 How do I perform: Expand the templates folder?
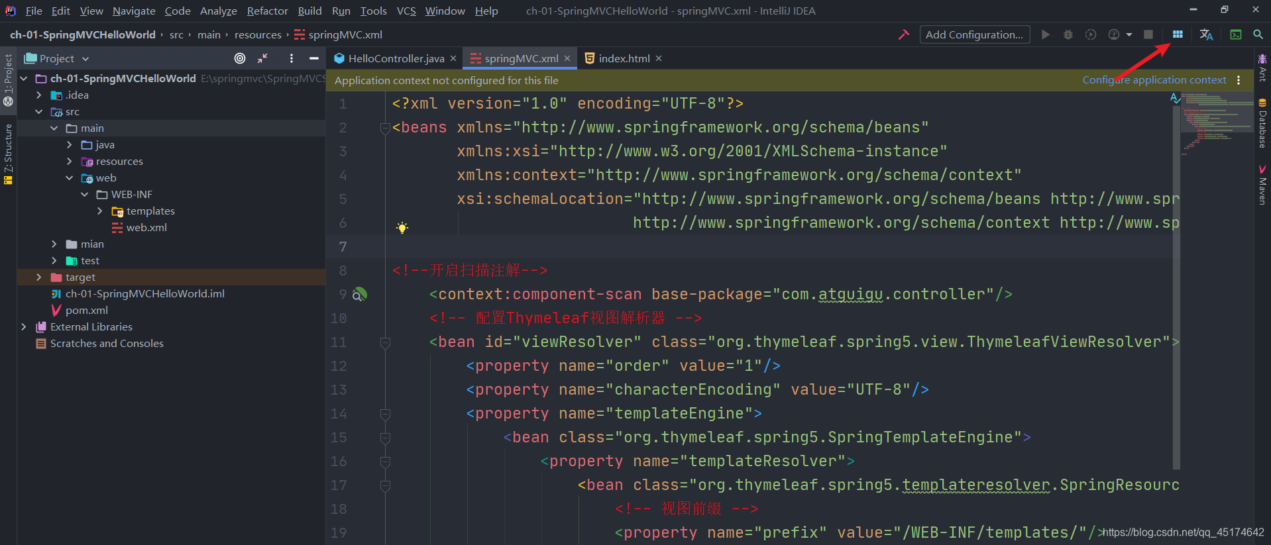tap(100, 211)
